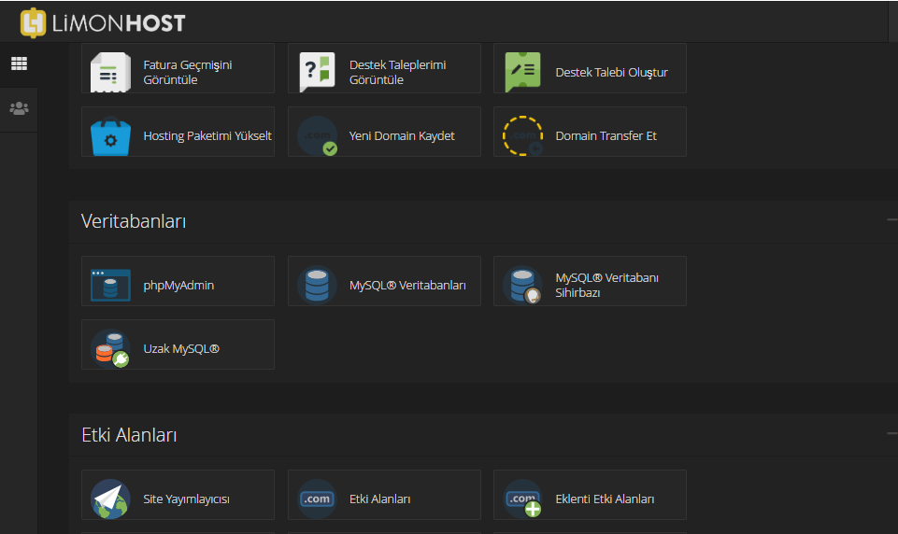Click the LimonHost logo

tap(103, 23)
